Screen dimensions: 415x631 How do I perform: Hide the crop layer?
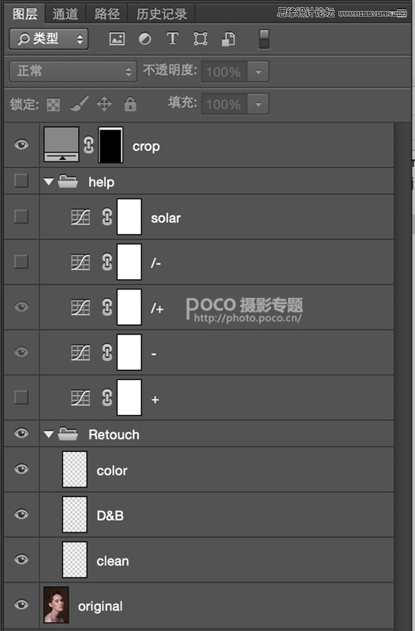(21, 144)
